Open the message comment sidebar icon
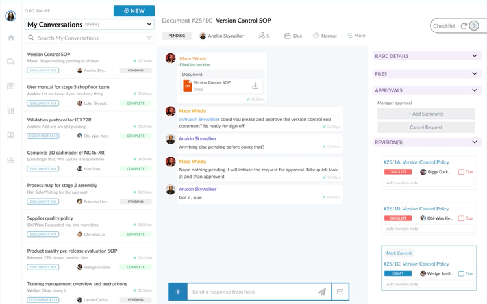 11,86
